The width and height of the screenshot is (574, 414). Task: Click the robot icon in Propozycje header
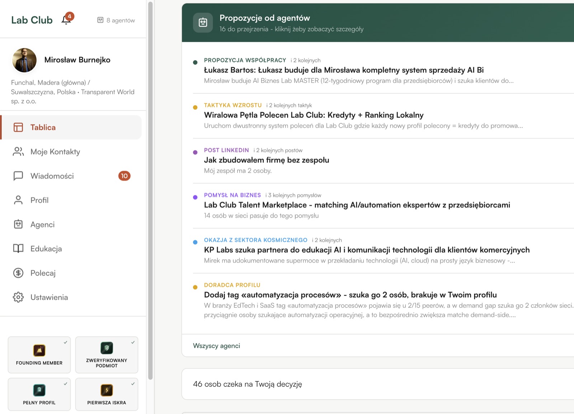point(203,23)
